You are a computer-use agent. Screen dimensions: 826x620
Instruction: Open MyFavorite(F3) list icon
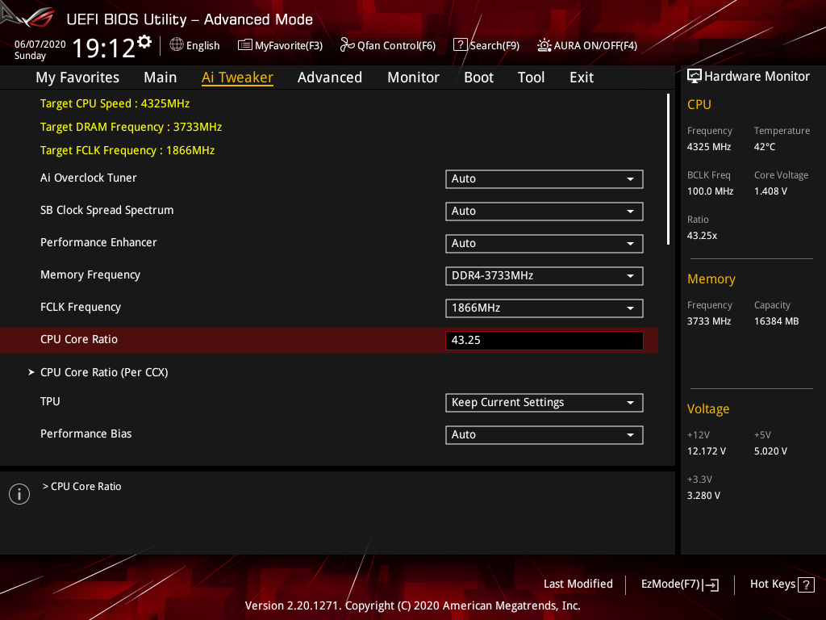[x=245, y=45]
